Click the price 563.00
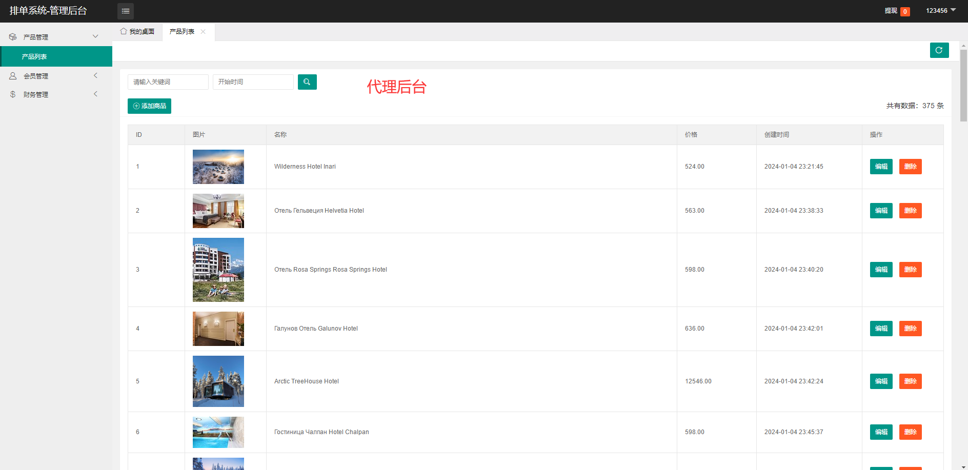This screenshot has height=470, width=968. click(695, 211)
